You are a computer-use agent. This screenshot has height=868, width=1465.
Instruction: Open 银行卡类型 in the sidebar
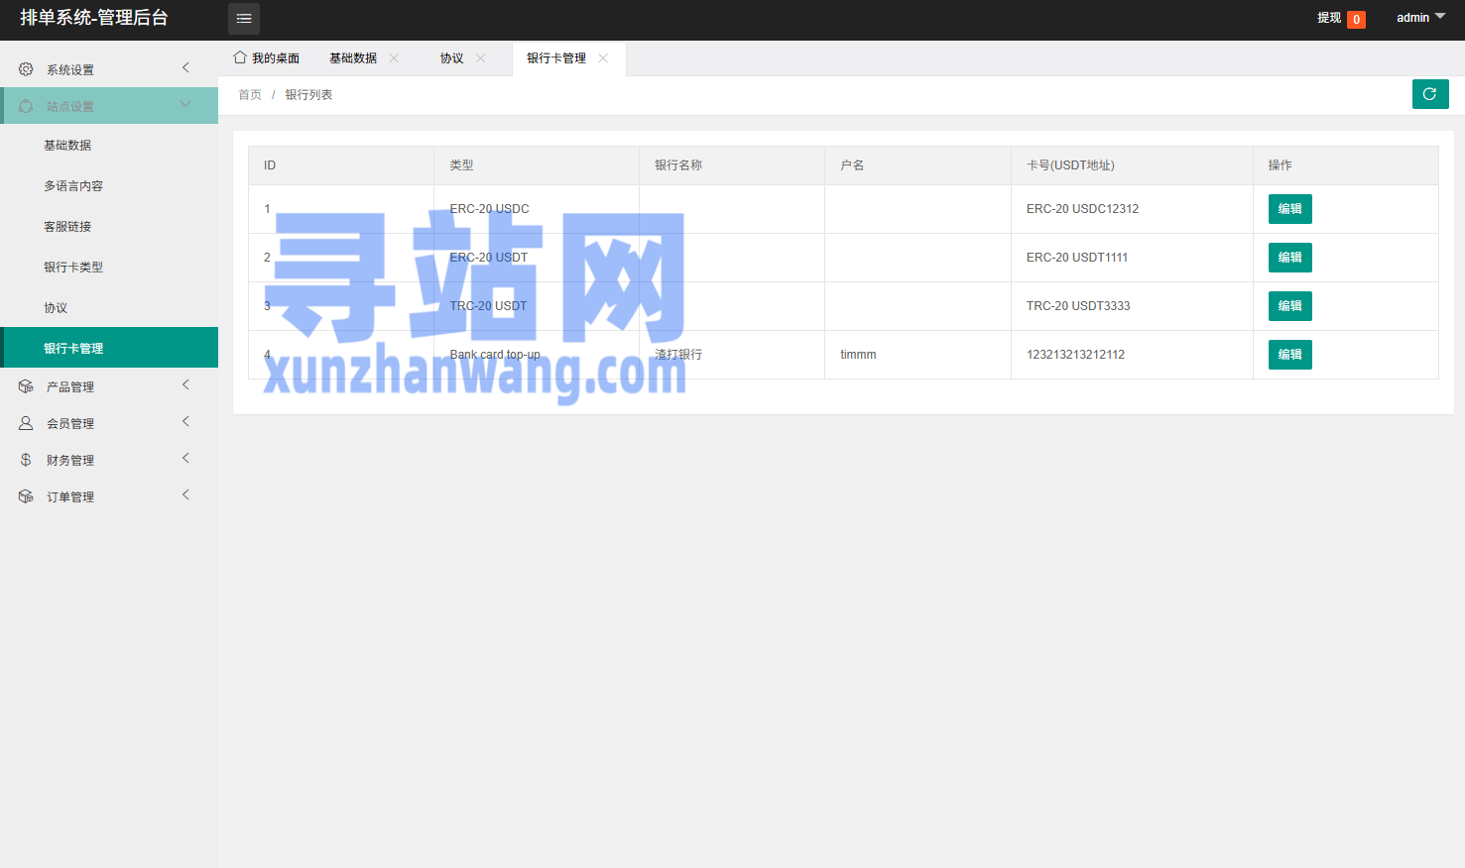point(73,268)
